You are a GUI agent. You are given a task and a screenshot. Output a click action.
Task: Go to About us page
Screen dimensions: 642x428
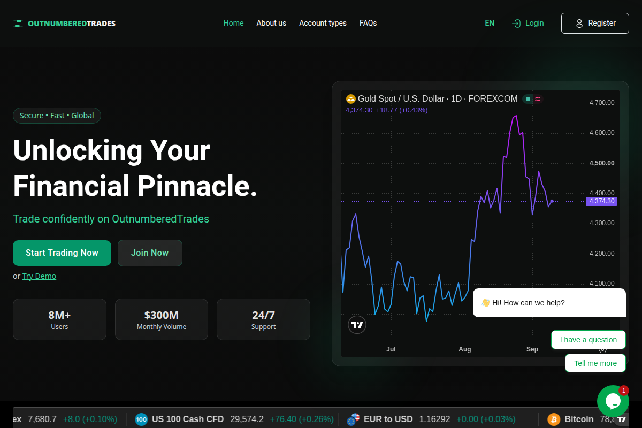click(271, 23)
